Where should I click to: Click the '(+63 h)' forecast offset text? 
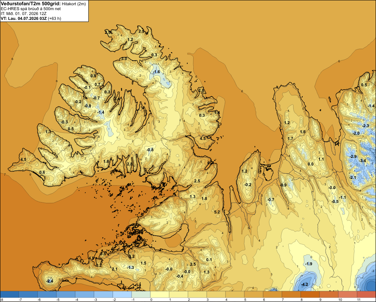[55, 18]
